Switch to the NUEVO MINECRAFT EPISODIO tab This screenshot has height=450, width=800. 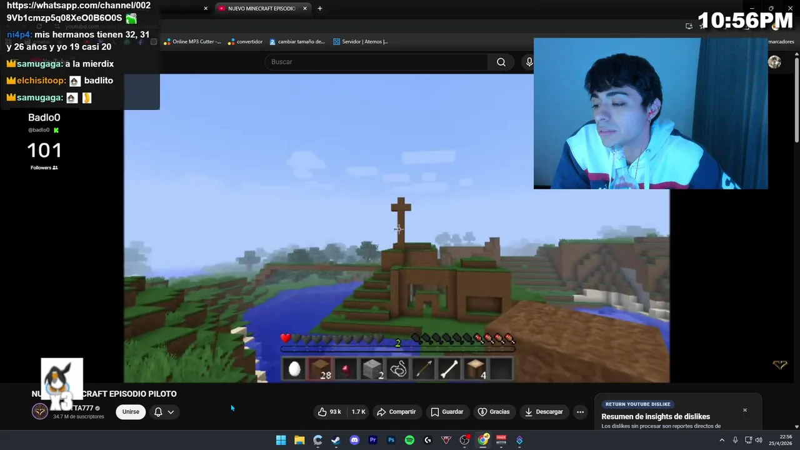click(261, 9)
